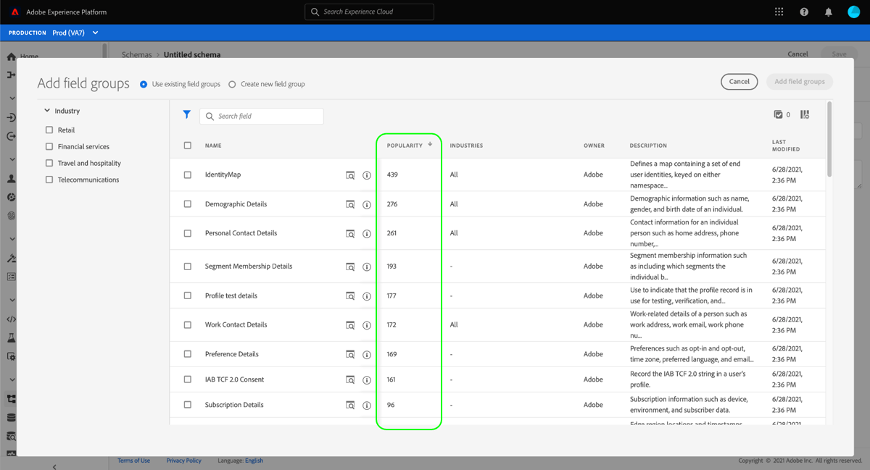Click the Add field groups button
This screenshot has width=870, height=470.
point(799,81)
